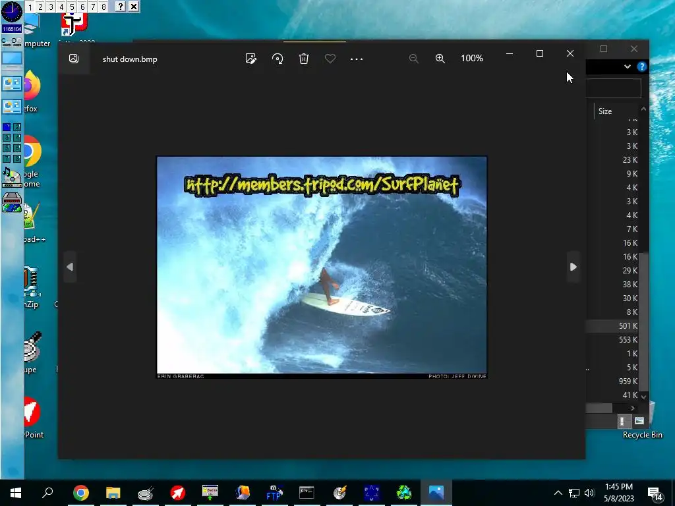Open File Explorer from taskbar
Screen dimensions: 675x506
pyautogui.click(x=113, y=493)
